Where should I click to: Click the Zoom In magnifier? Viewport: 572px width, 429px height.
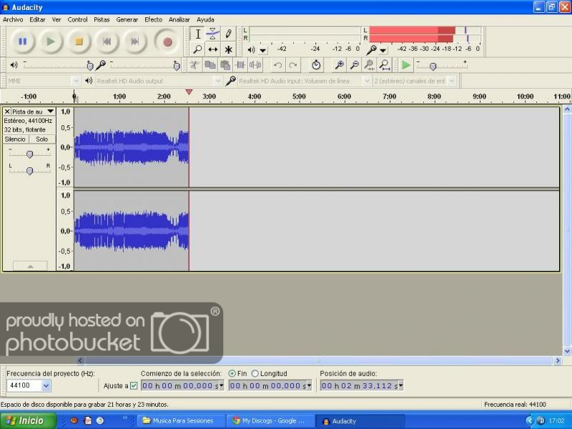(x=340, y=65)
